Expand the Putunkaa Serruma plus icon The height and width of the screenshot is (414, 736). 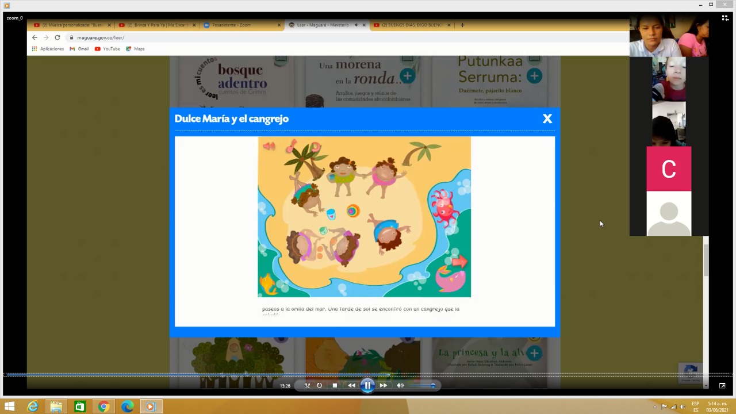point(534,76)
